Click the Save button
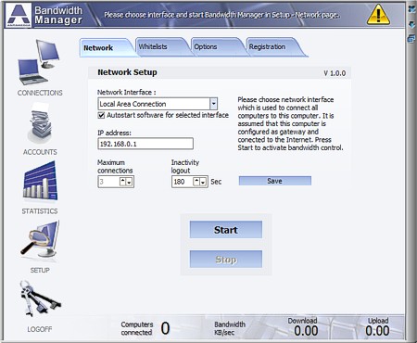The height and width of the screenshot is (343, 417). click(x=275, y=181)
